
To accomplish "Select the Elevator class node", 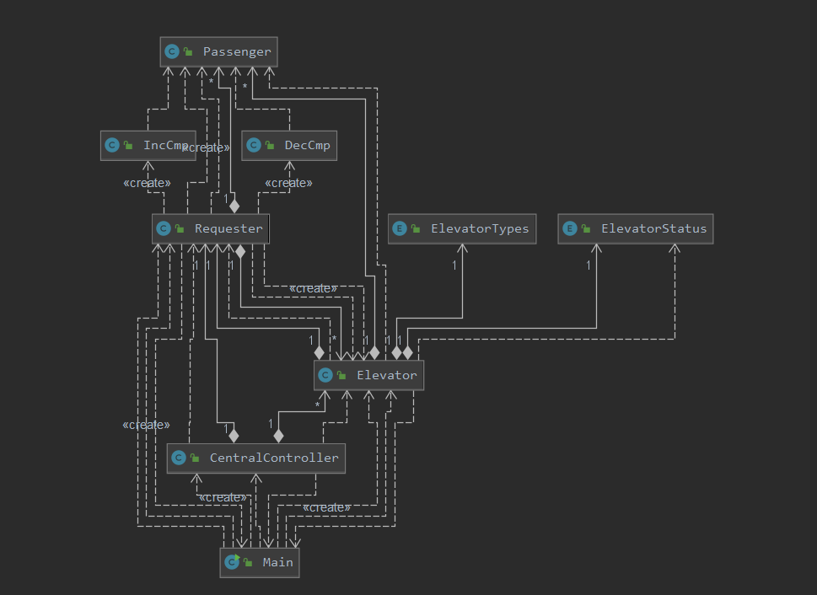I will 369,375.
